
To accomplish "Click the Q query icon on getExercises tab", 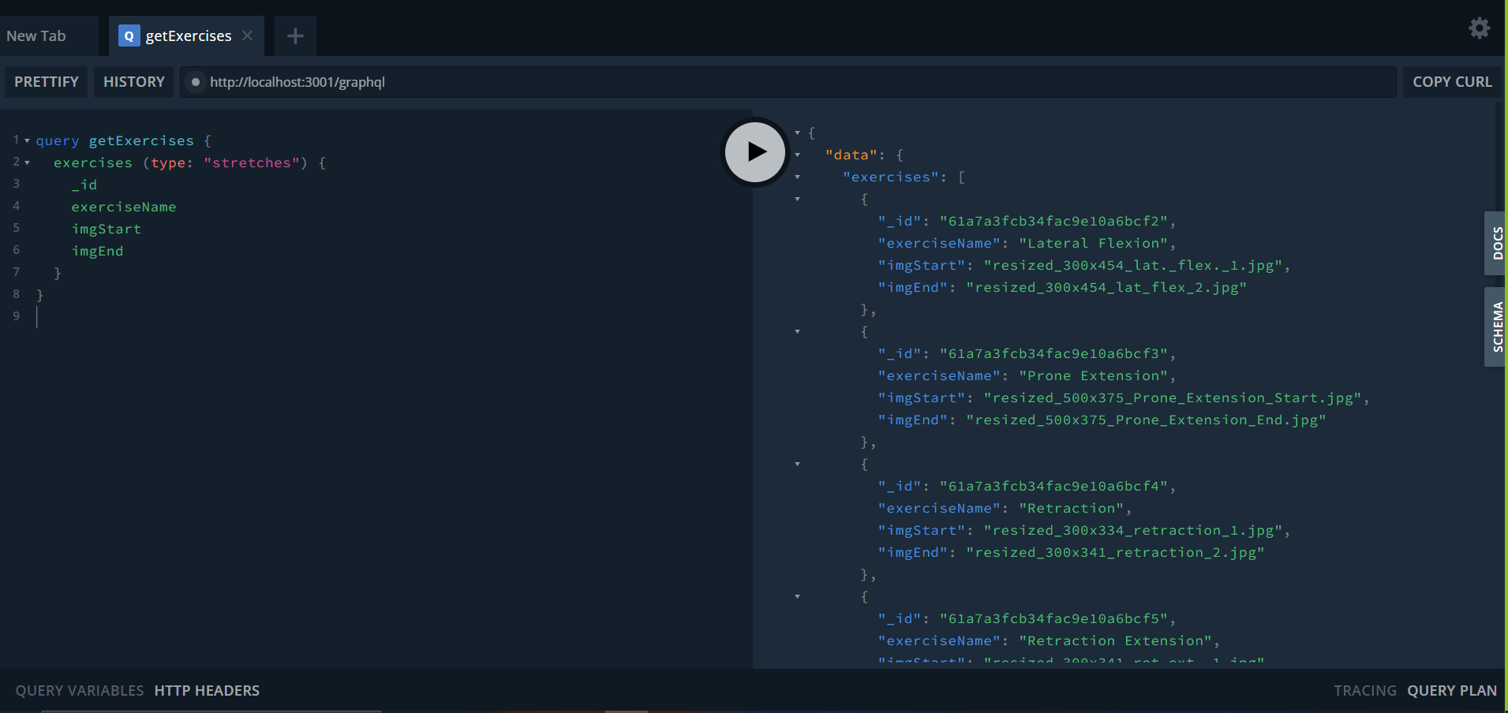I will (129, 35).
